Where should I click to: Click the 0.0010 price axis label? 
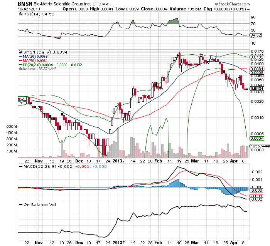click(257, 117)
